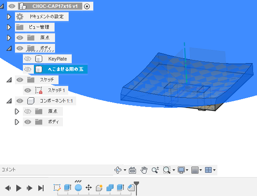The width and height of the screenshot is (257, 196).
Task: Expand the ドキュメントの設定 node
Action: coord(9,17)
